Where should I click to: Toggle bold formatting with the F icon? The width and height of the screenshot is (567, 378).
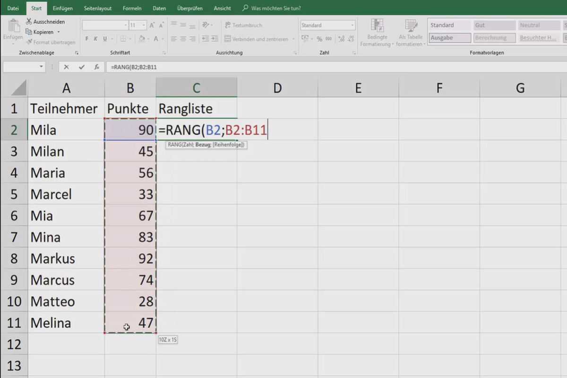pyautogui.click(x=87, y=39)
